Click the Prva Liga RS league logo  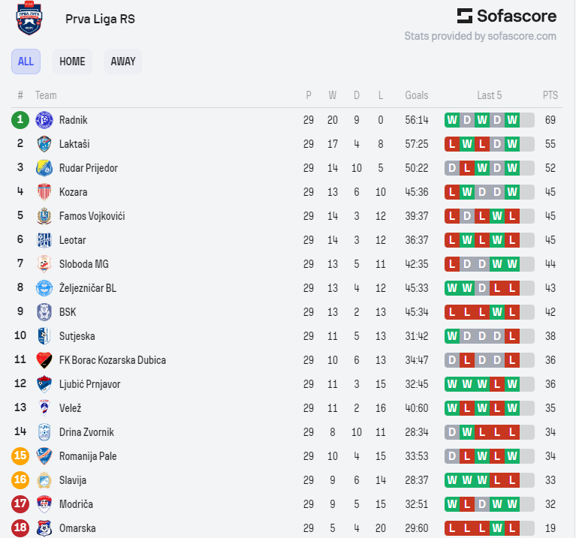click(29, 19)
